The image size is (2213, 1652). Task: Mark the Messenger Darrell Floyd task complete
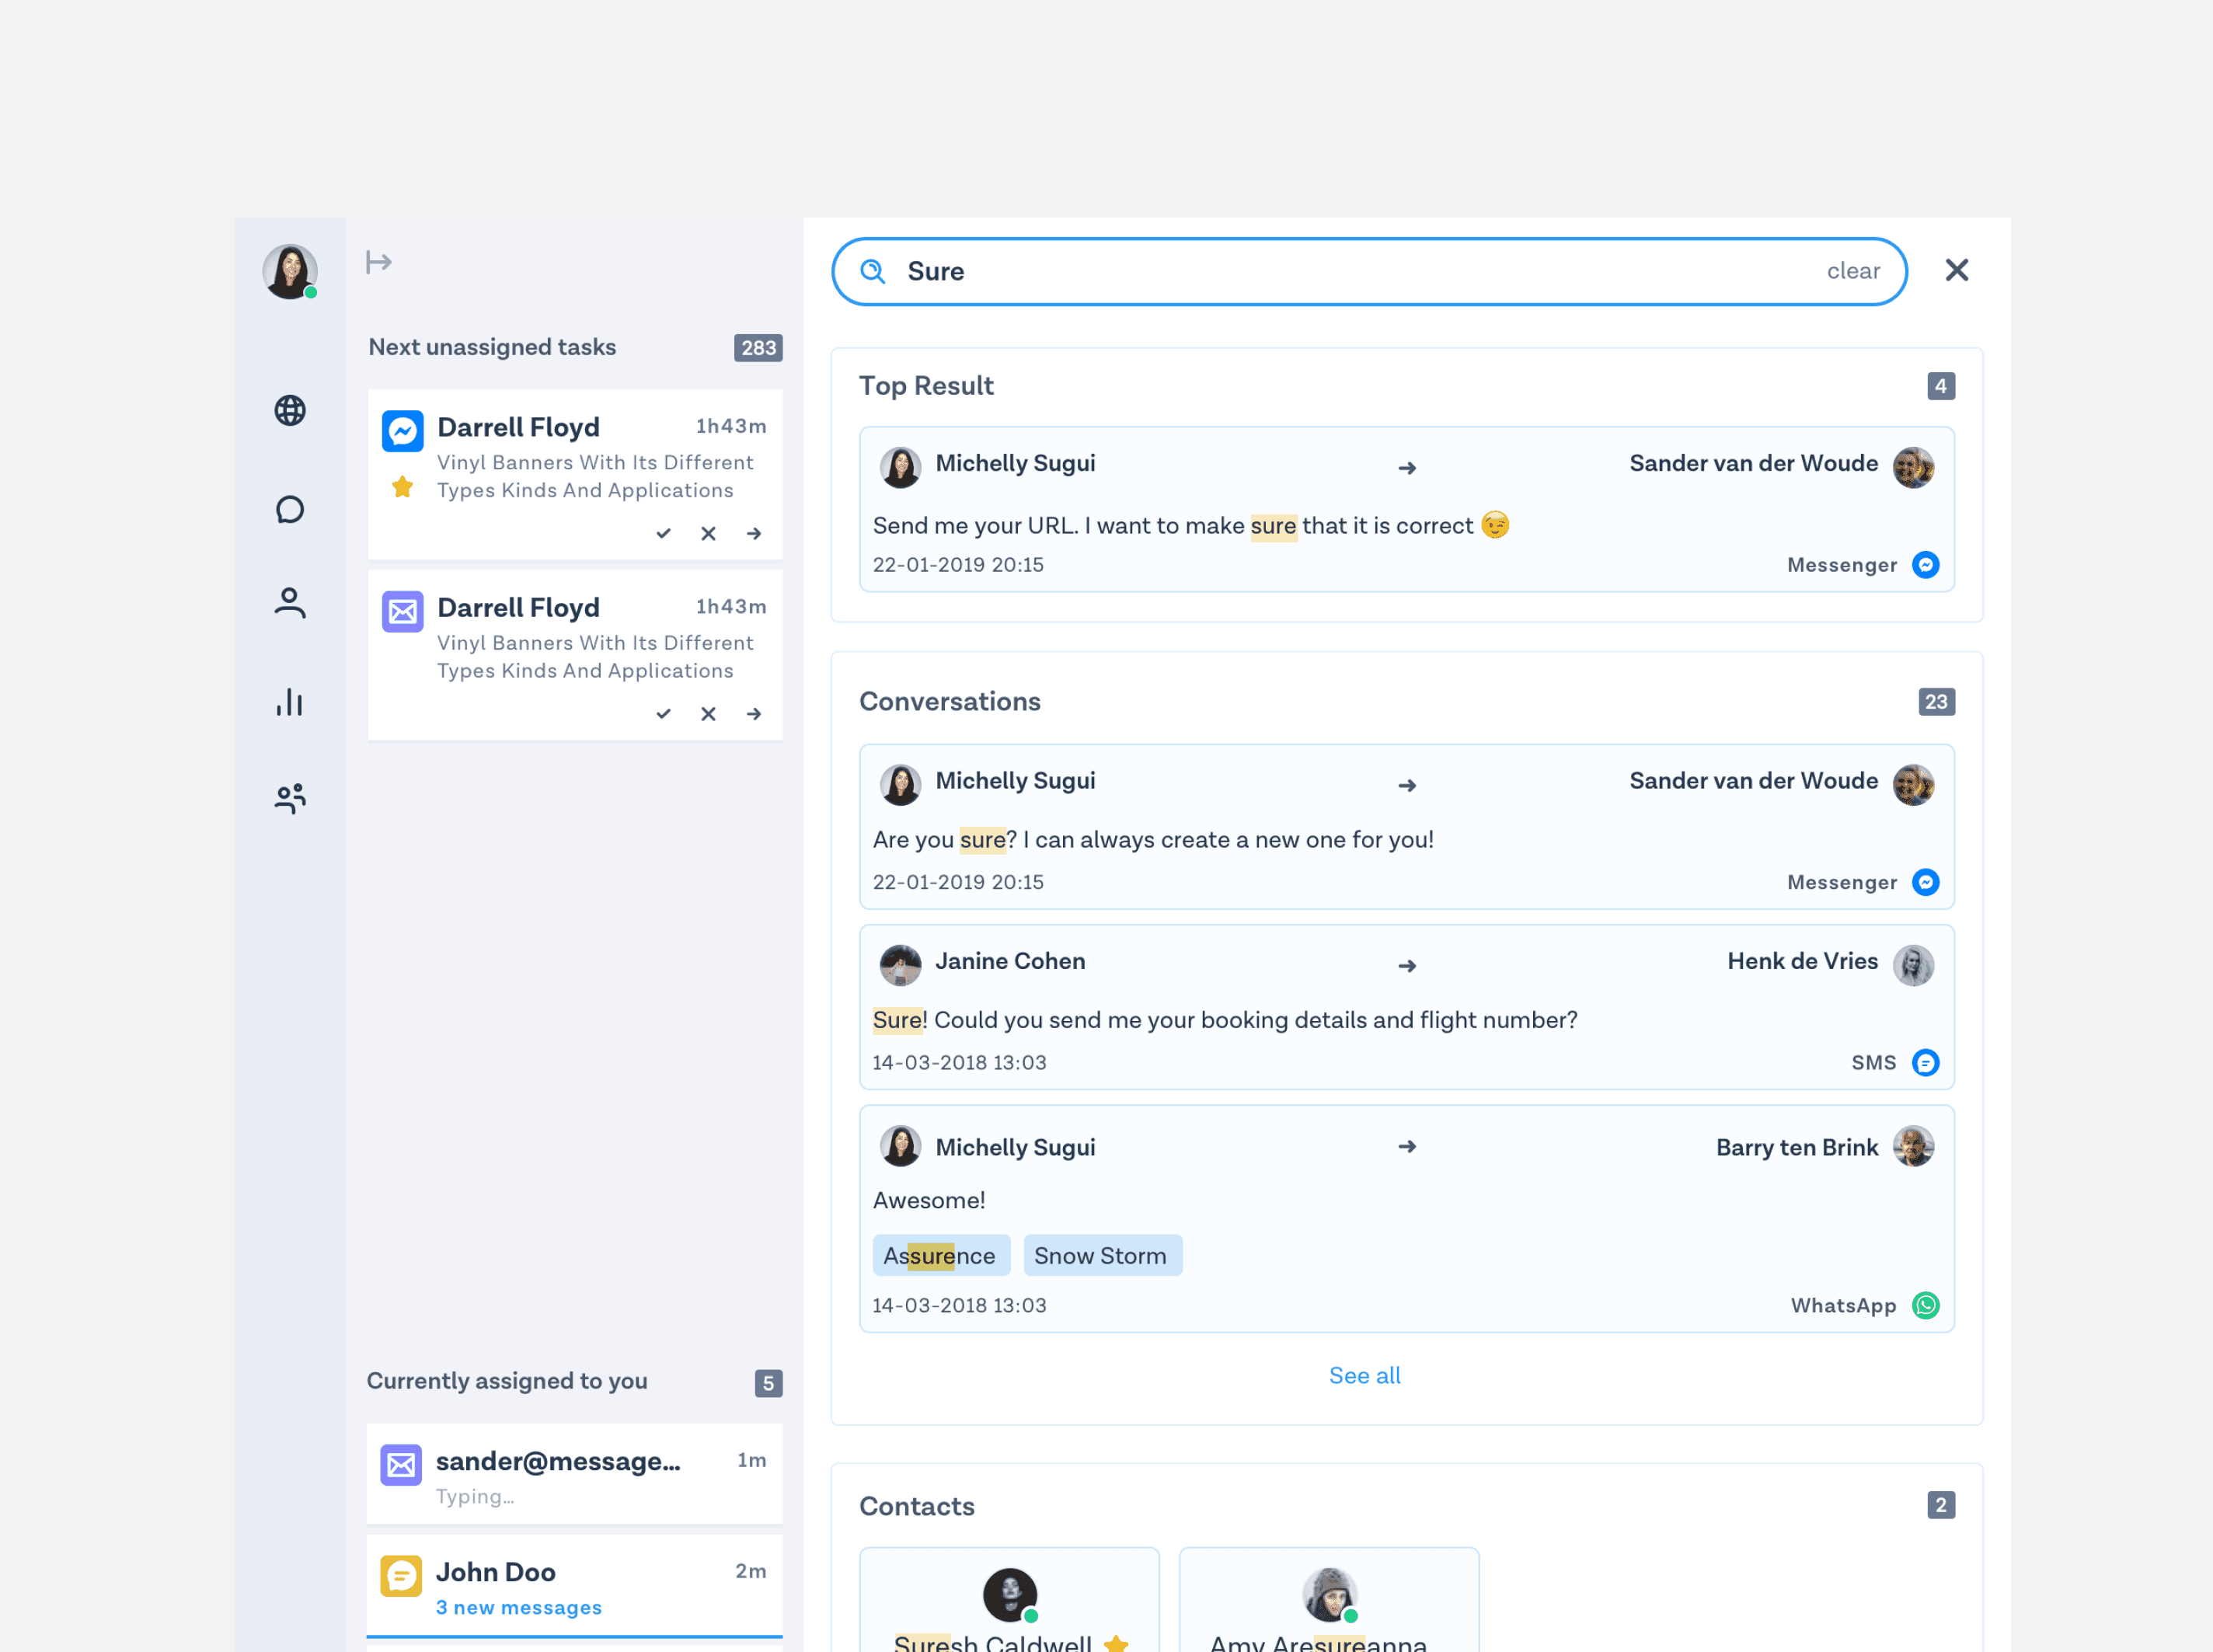click(663, 534)
